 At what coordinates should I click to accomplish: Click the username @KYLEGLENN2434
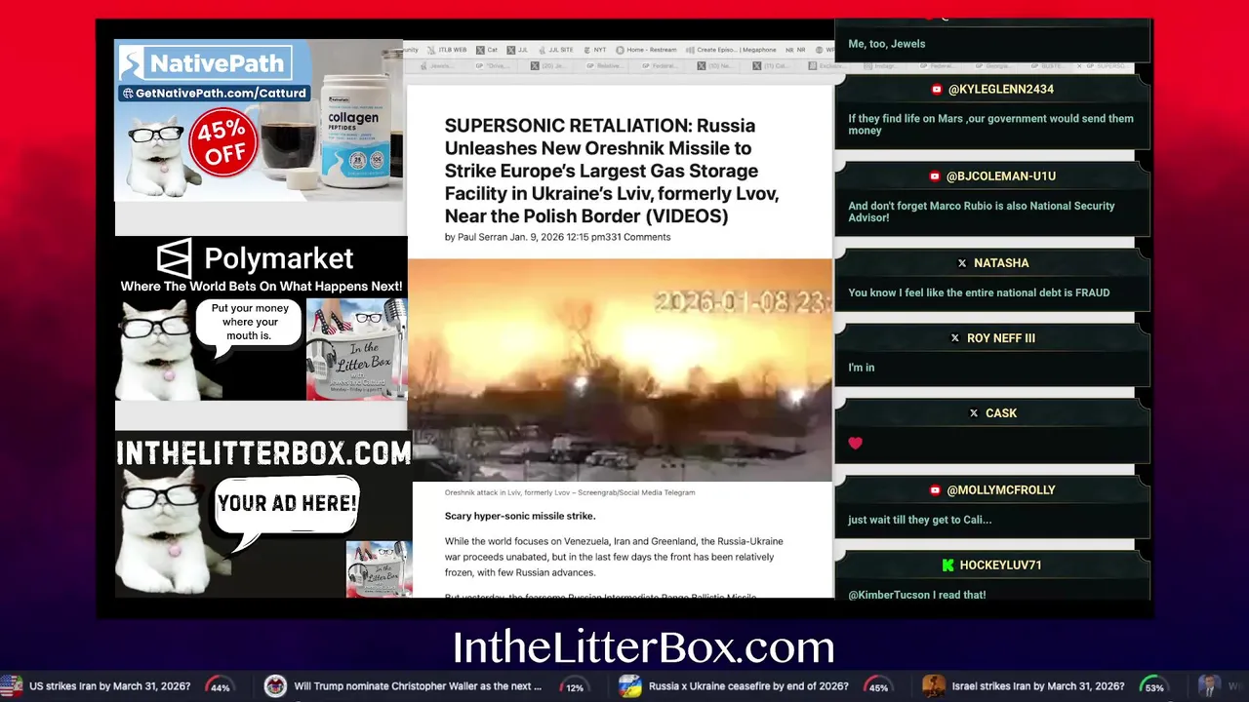(1001, 89)
